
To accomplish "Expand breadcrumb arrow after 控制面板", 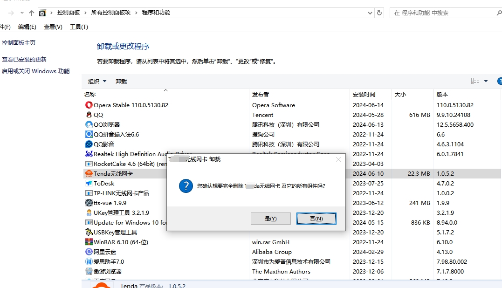I will pyautogui.click(x=85, y=13).
